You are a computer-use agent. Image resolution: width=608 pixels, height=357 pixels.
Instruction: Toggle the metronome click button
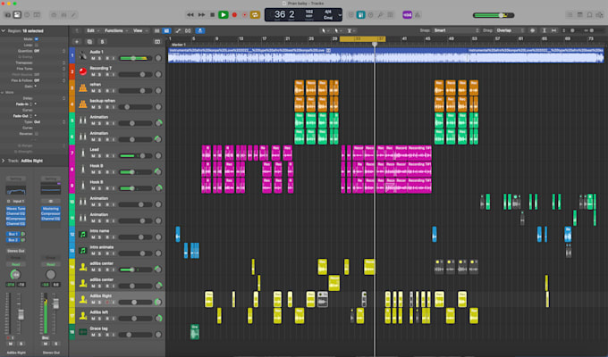coord(418,14)
